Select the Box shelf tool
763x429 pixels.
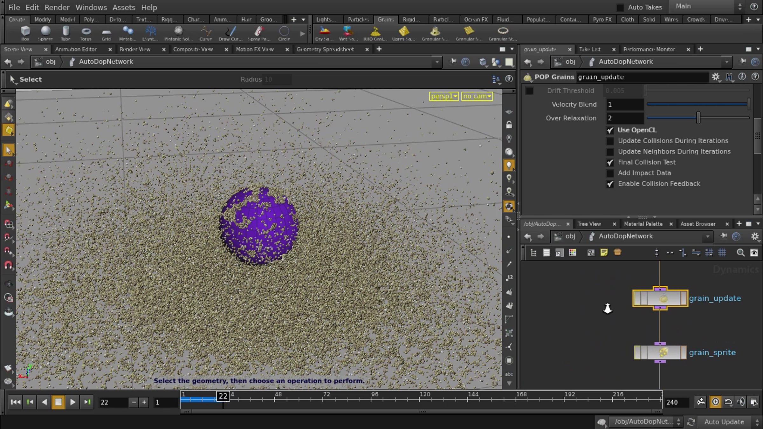pos(25,33)
